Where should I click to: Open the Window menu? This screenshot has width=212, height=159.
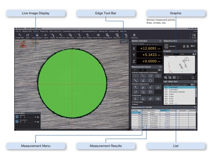(x=114, y=31)
